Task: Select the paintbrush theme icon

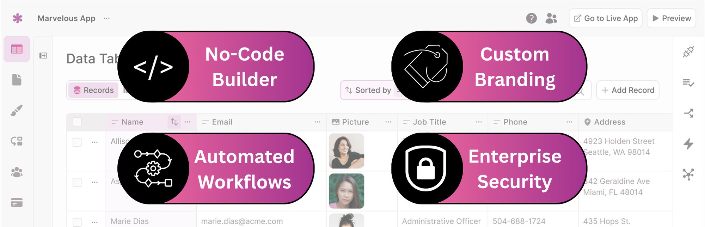Action: coord(17,110)
